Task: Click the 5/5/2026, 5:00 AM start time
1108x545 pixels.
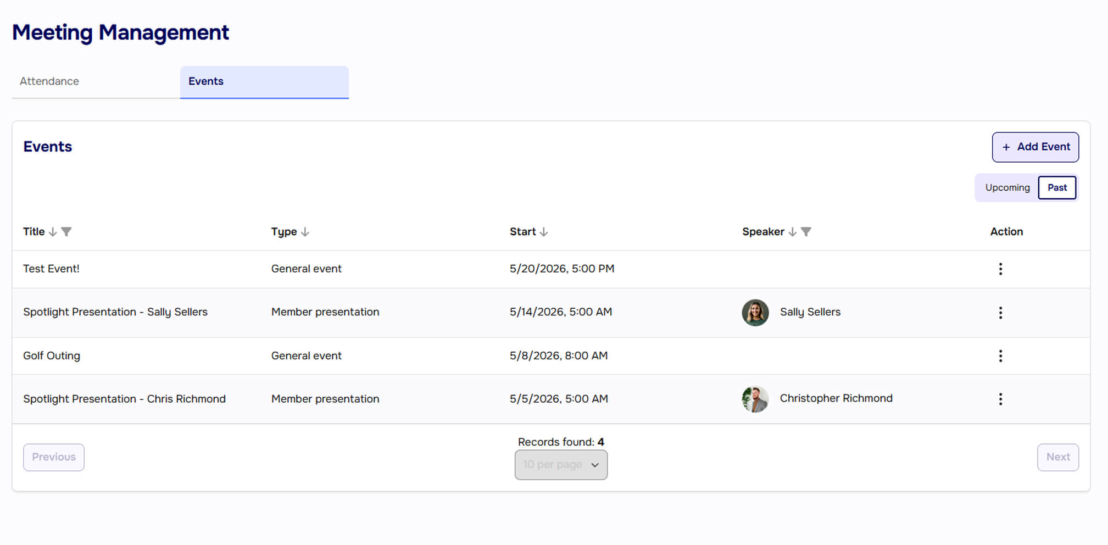Action: pyautogui.click(x=559, y=399)
